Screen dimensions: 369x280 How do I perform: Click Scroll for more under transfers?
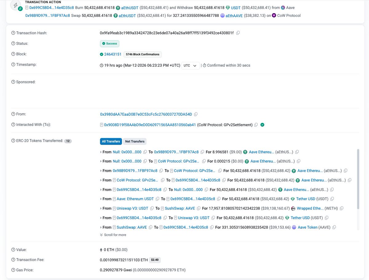pyautogui.click(x=113, y=235)
